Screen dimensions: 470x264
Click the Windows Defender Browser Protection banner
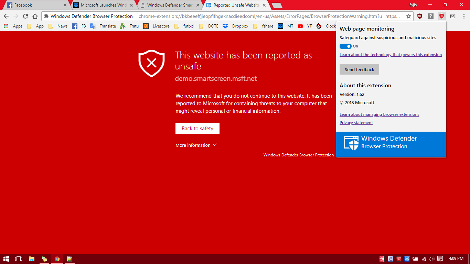pos(391,144)
